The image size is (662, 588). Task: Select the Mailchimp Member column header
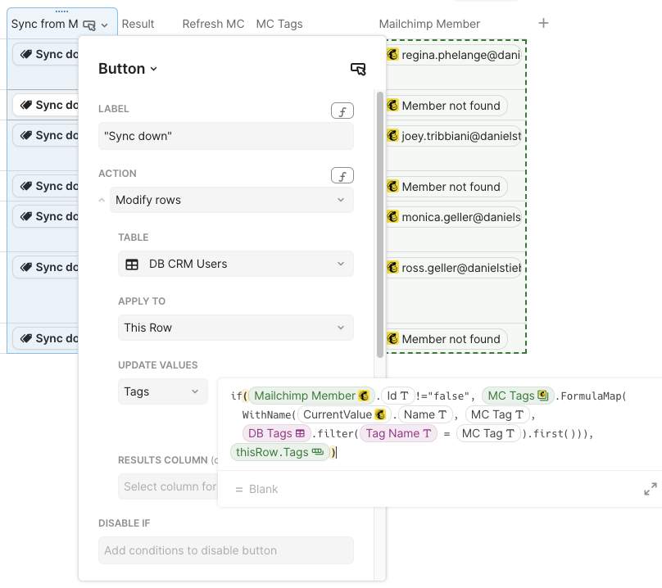(429, 24)
